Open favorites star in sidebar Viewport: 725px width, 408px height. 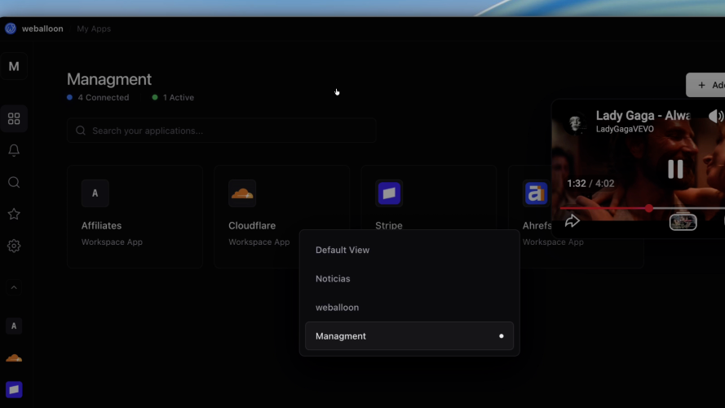pyautogui.click(x=14, y=214)
